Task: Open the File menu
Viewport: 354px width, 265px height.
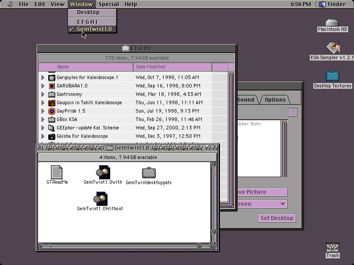Action: pos(24,4)
